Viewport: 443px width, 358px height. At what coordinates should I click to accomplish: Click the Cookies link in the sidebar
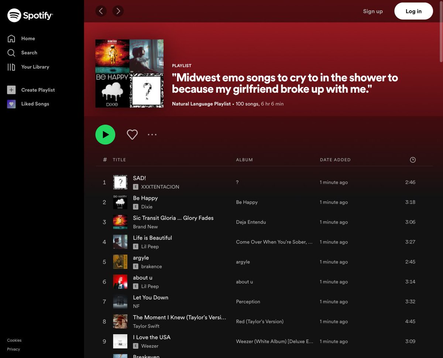coord(14,340)
